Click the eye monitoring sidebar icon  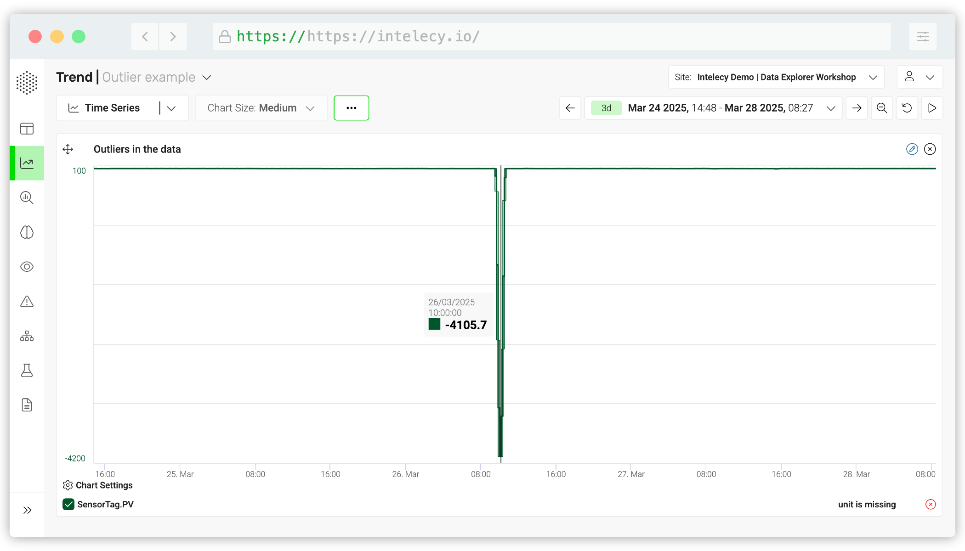coord(27,267)
